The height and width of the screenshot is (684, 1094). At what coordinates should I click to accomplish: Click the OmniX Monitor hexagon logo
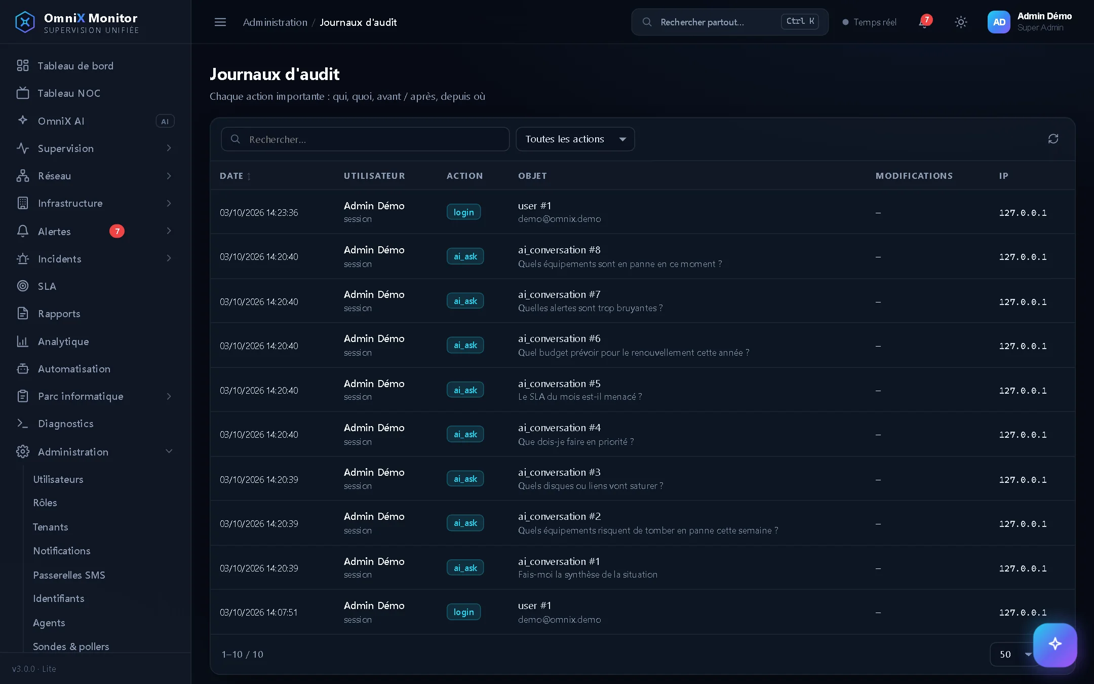25,22
